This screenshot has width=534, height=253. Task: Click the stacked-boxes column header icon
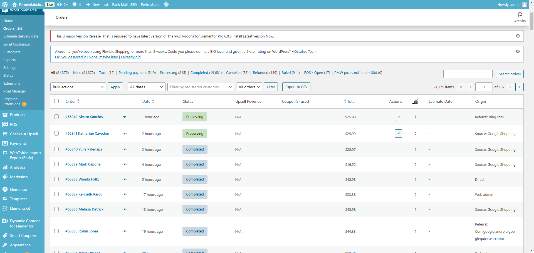pyautogui.click(x=415, y=101)
